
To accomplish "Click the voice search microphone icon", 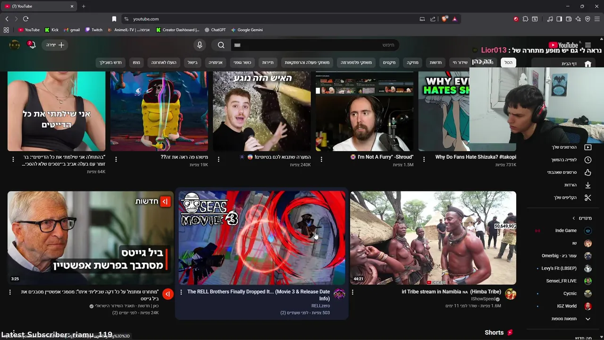I will [x=200, y=45].
